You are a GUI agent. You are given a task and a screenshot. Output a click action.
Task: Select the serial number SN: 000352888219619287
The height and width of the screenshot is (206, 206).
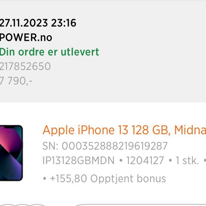[105, 146]
